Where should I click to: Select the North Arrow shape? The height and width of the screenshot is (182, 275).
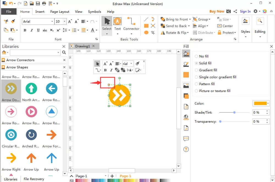[31, 91]
